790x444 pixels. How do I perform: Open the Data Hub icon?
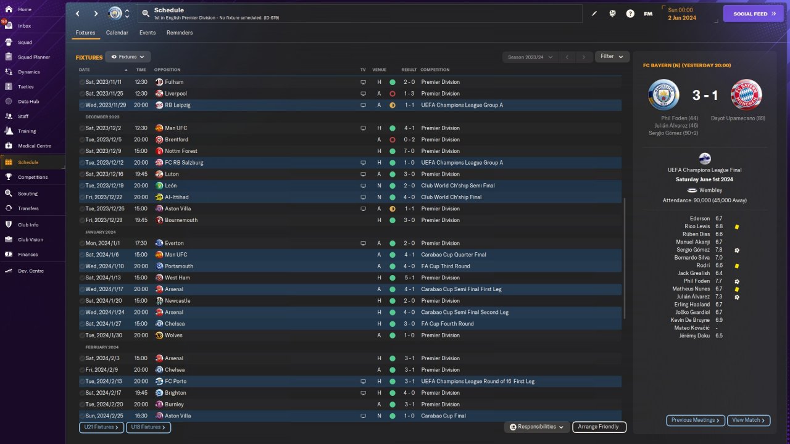(9, 102)
